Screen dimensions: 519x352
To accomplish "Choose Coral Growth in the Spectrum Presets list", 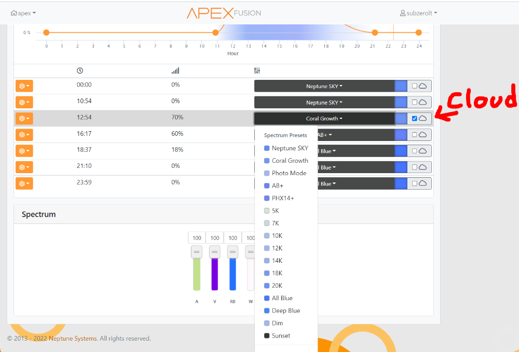I will (x=286, y=161).
